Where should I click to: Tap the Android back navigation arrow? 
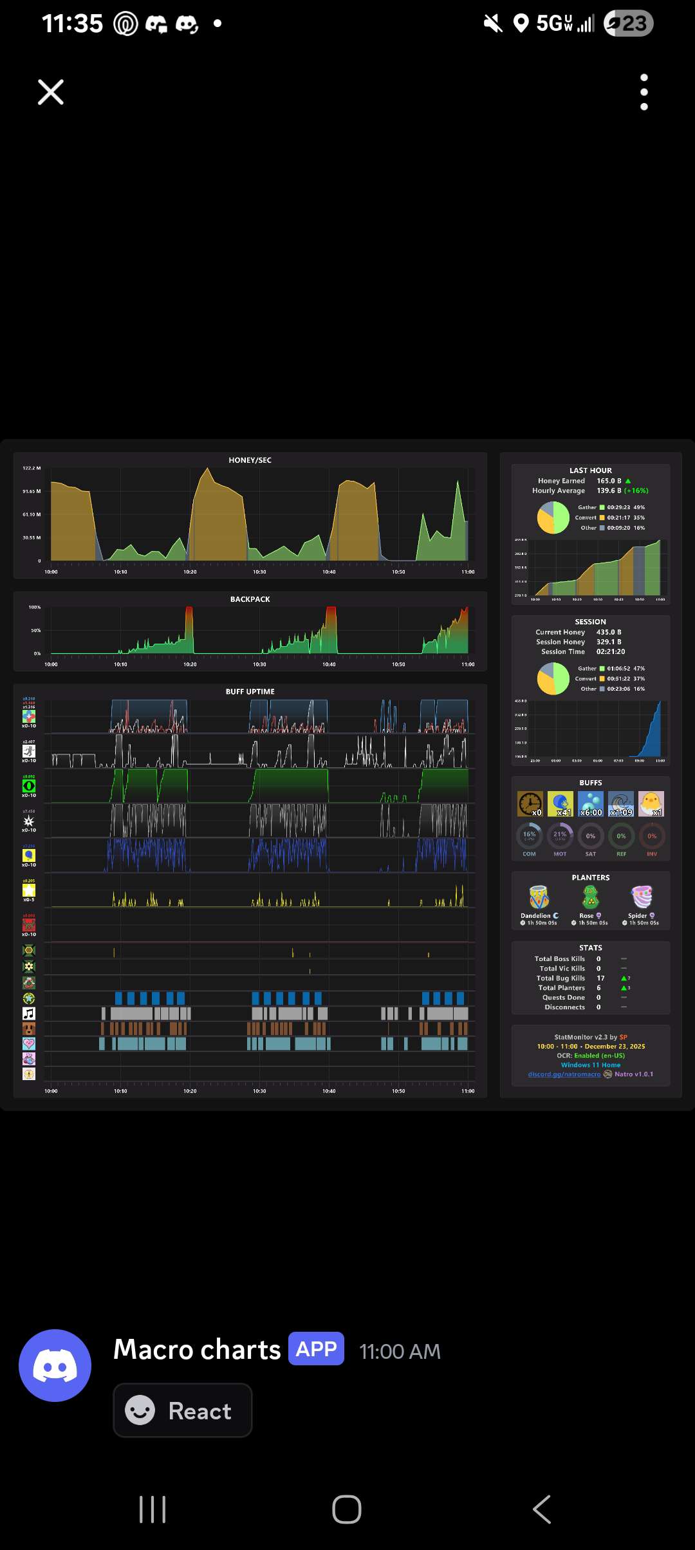542,1509
